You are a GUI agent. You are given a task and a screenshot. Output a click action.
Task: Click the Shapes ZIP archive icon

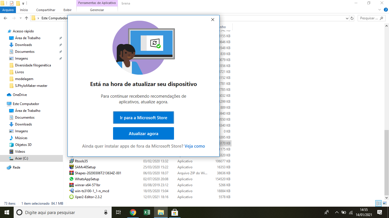(x=71, y=173)
